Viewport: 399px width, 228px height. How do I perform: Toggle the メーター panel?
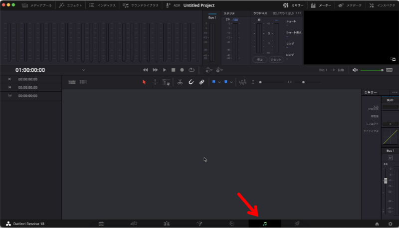(321, 5)
